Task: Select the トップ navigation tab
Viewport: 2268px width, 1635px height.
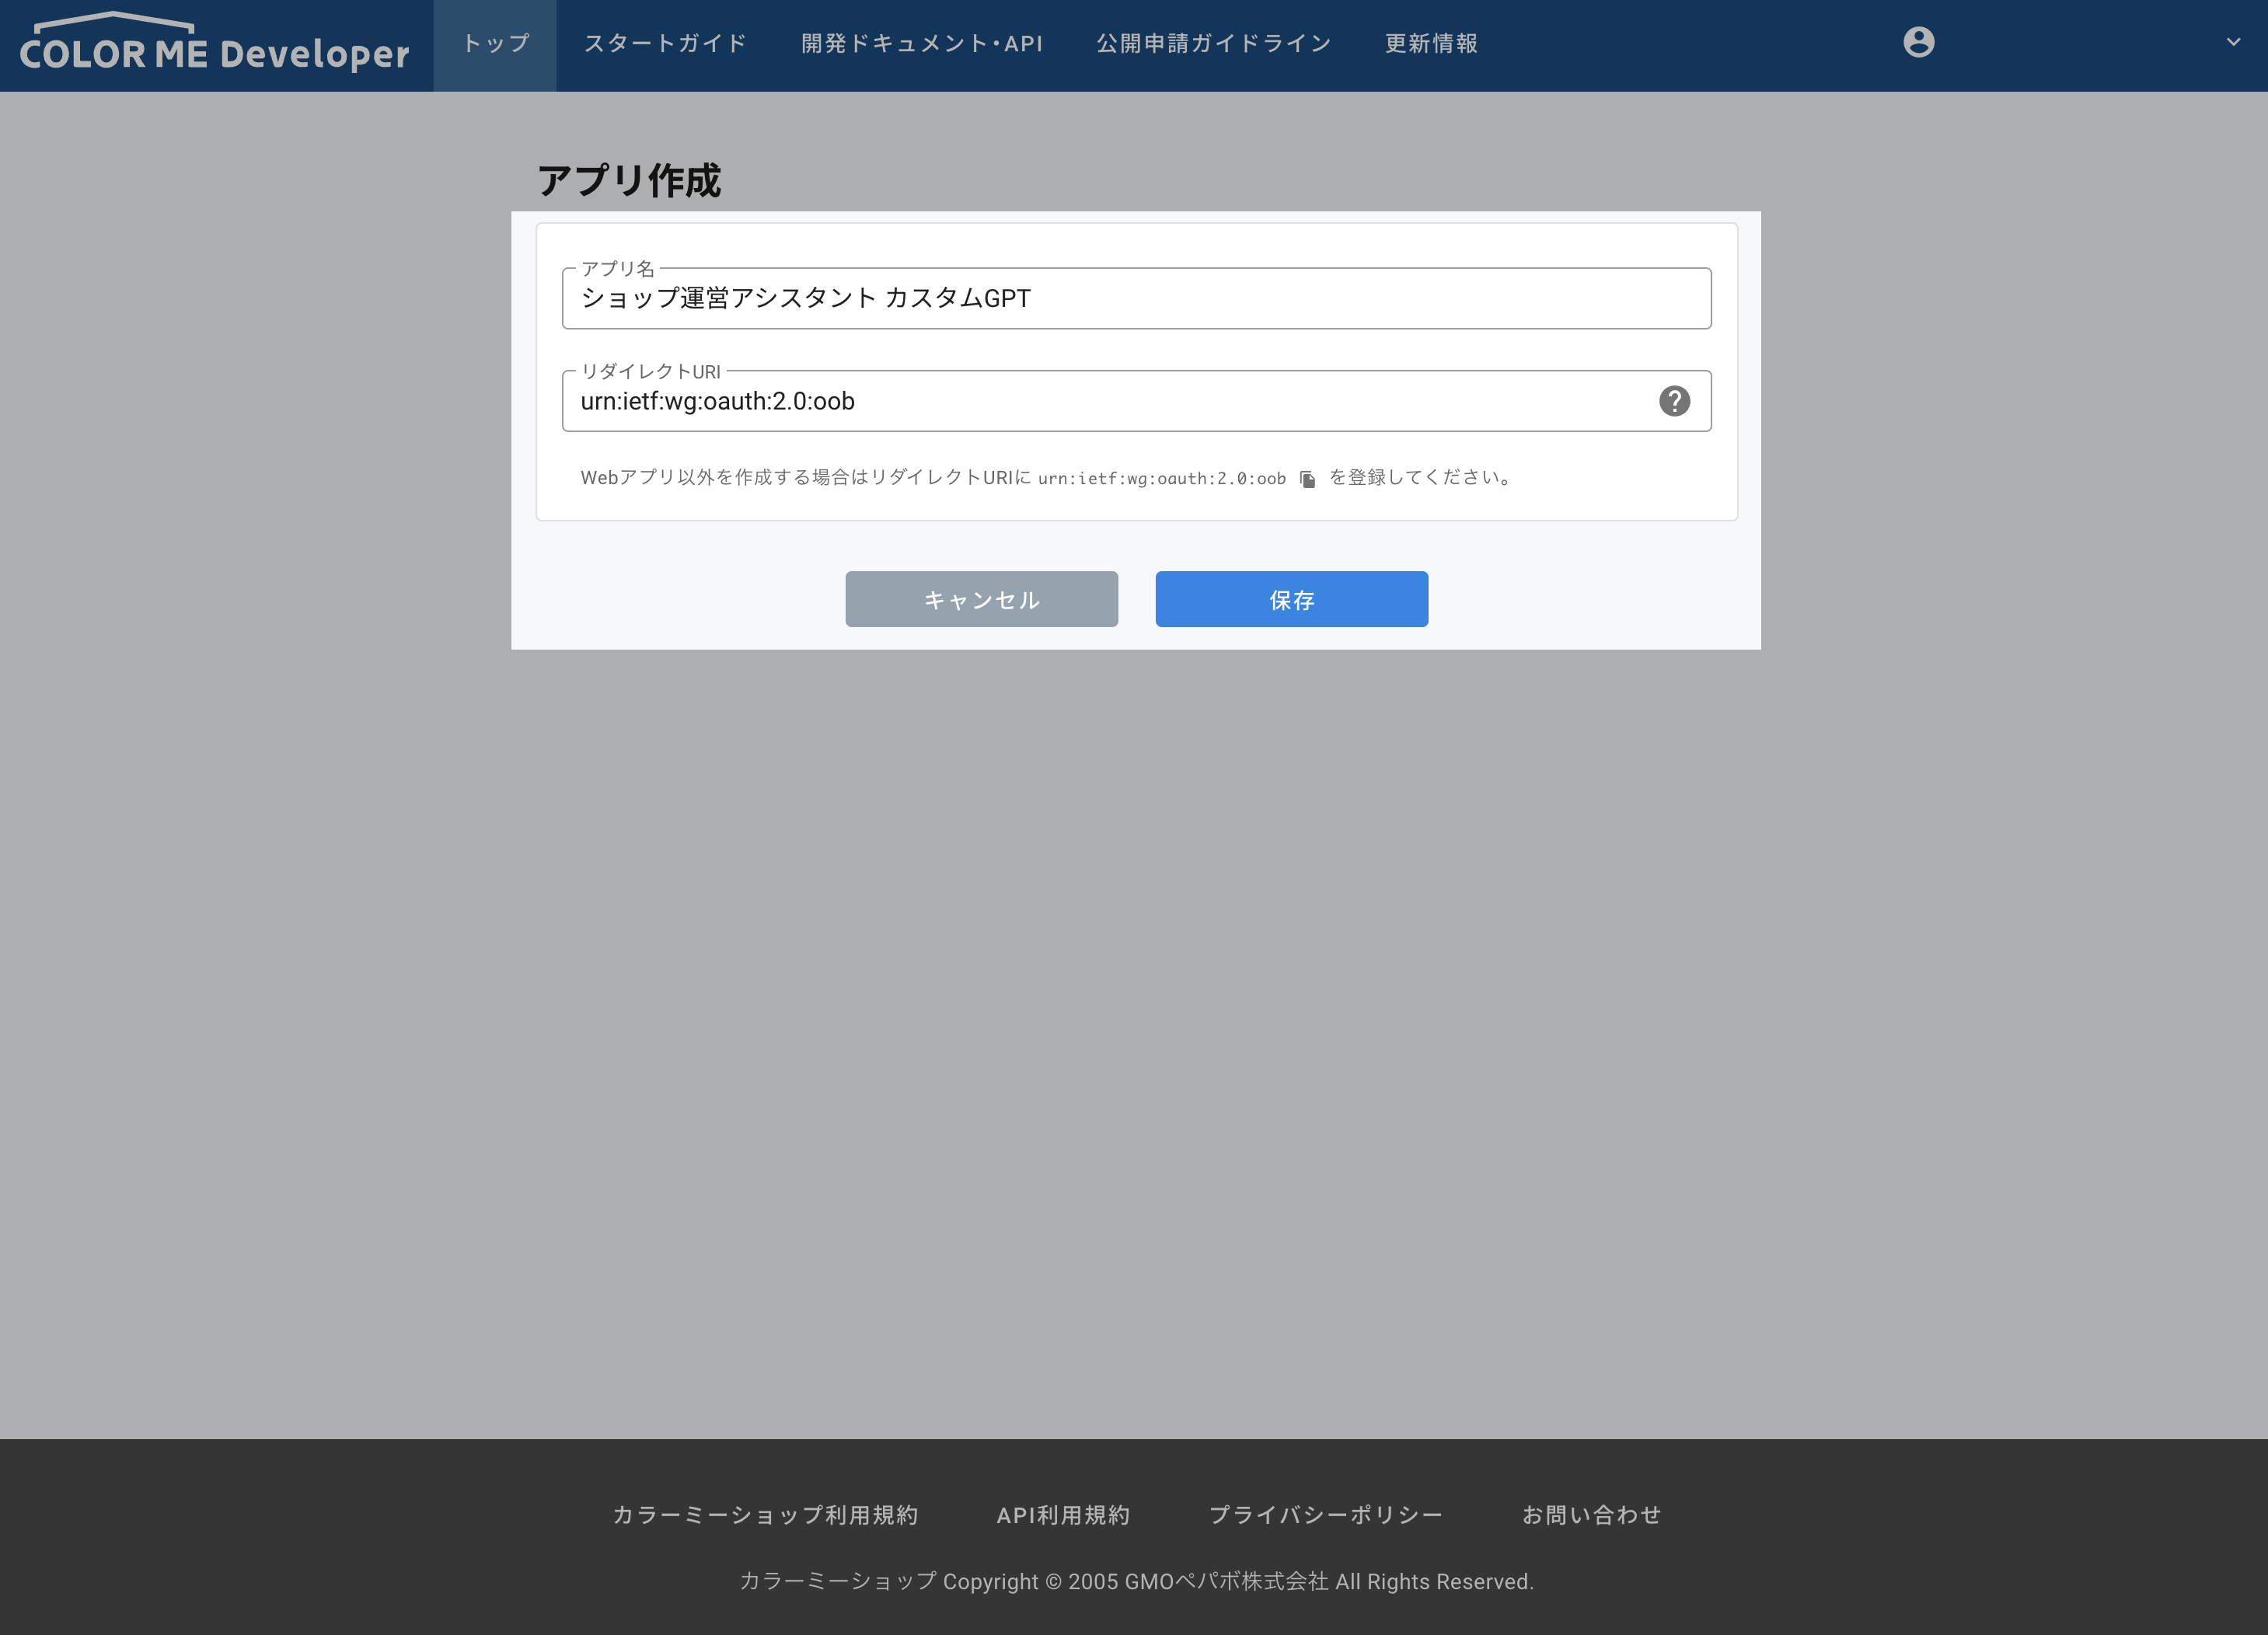Action: click(494, 44)
